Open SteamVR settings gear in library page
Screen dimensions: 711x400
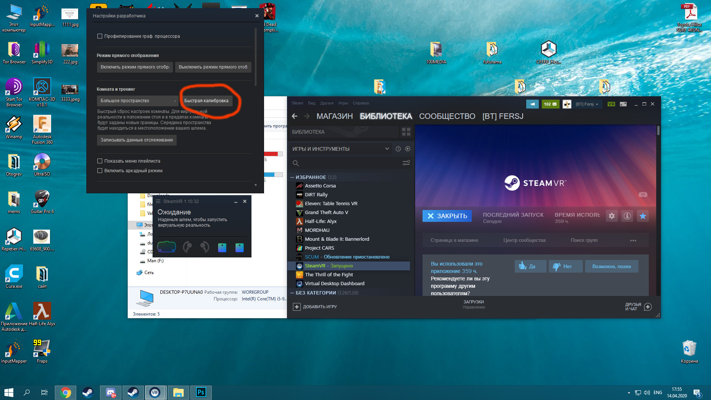point(612,216)
